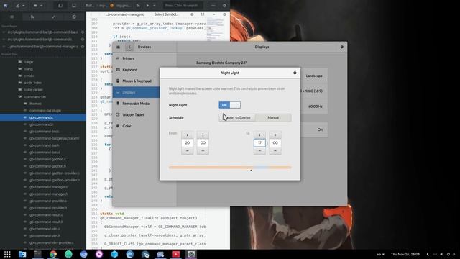Open the workspace switcher icon in Builder

pyautogui.click(x=6, y=5)
